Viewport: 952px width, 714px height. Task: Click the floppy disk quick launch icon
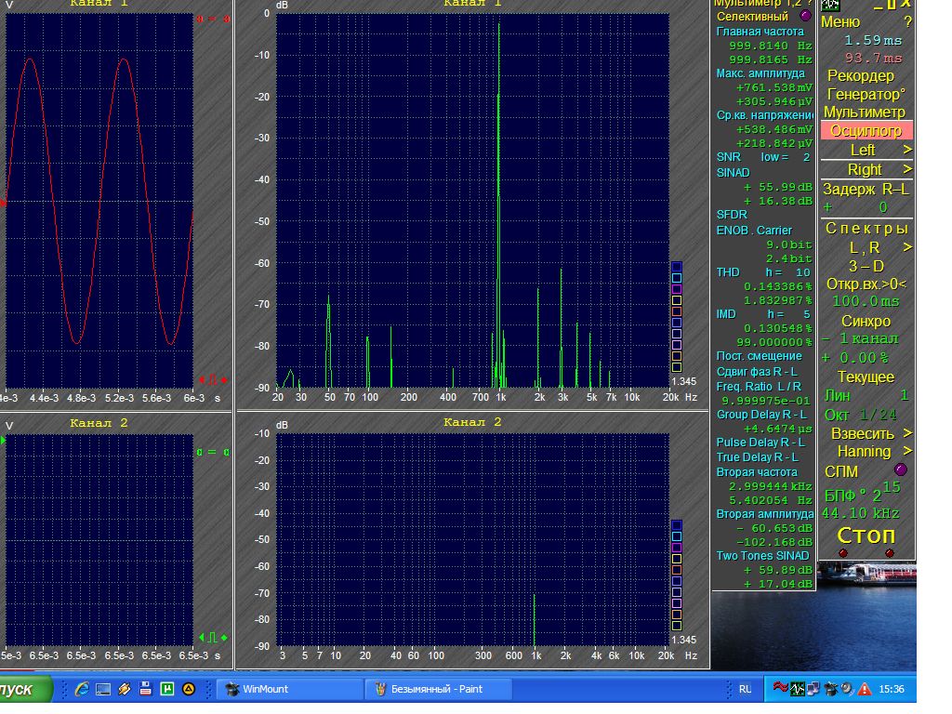[145, 689]
